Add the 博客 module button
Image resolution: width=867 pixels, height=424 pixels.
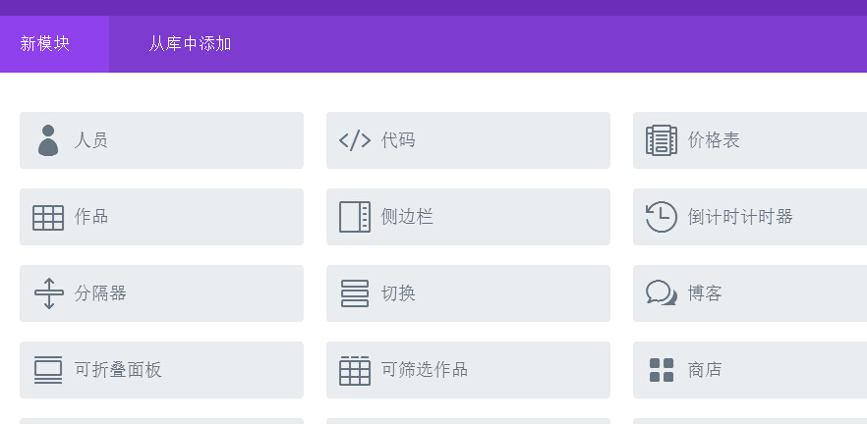pyautogui.click(x=750, y=293)
